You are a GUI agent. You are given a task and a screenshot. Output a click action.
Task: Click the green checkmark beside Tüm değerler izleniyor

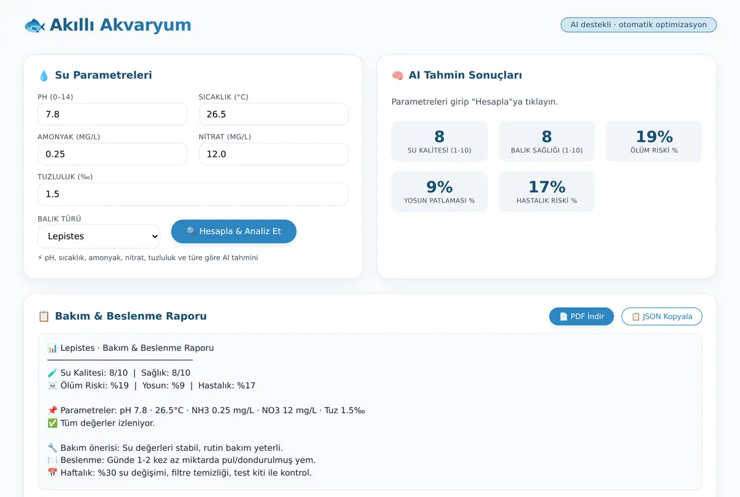coord(52,423)
